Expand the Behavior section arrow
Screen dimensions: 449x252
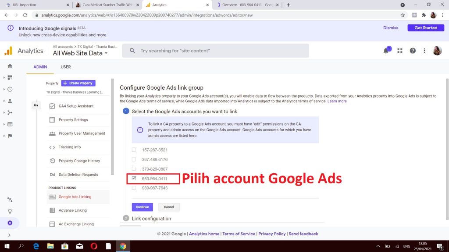(x=4, y=124)
